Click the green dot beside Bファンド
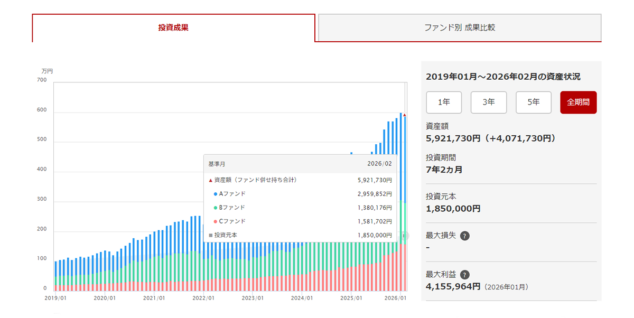The width and height of the screenshot is (634, 318). click(x=215, y=208)
